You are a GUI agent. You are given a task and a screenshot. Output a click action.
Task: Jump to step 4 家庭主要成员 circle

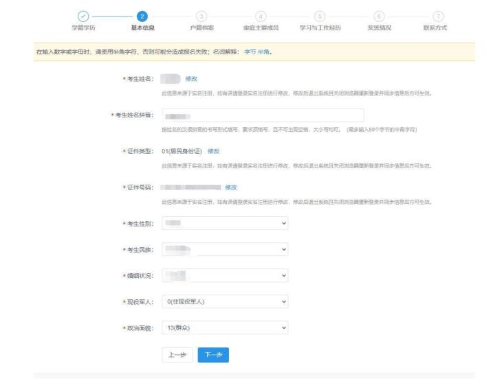(260, 16)
